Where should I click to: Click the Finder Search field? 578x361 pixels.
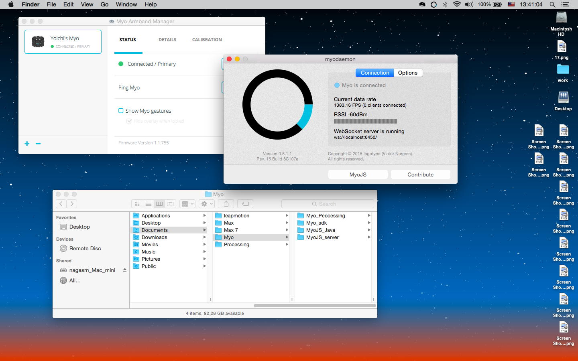[x=328, y=204]
